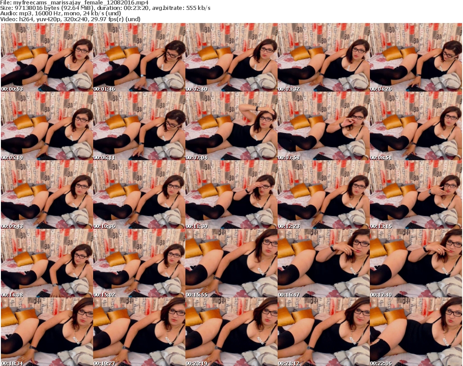
Task: Select the thumbnail at 00:03:32
Action: [x=324, y=57]
